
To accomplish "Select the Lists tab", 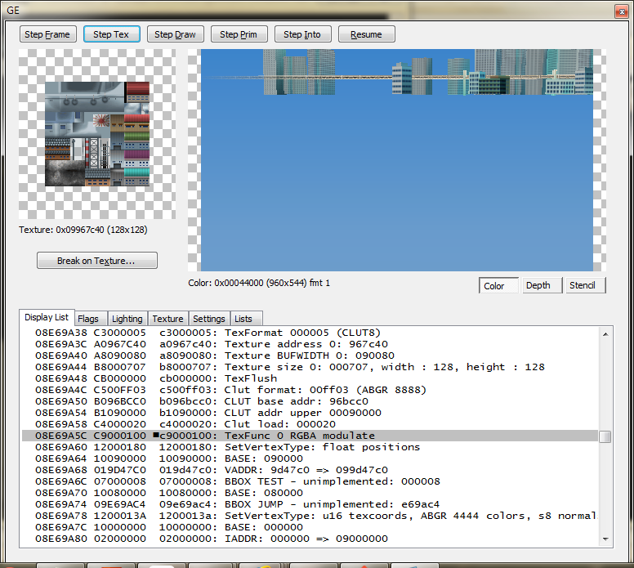I will coord(243,319).
